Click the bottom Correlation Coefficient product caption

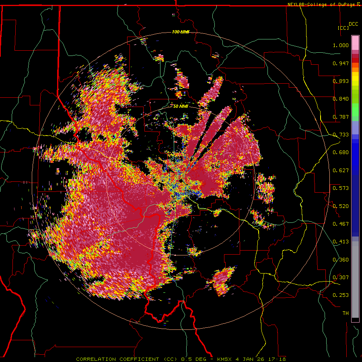181,359
